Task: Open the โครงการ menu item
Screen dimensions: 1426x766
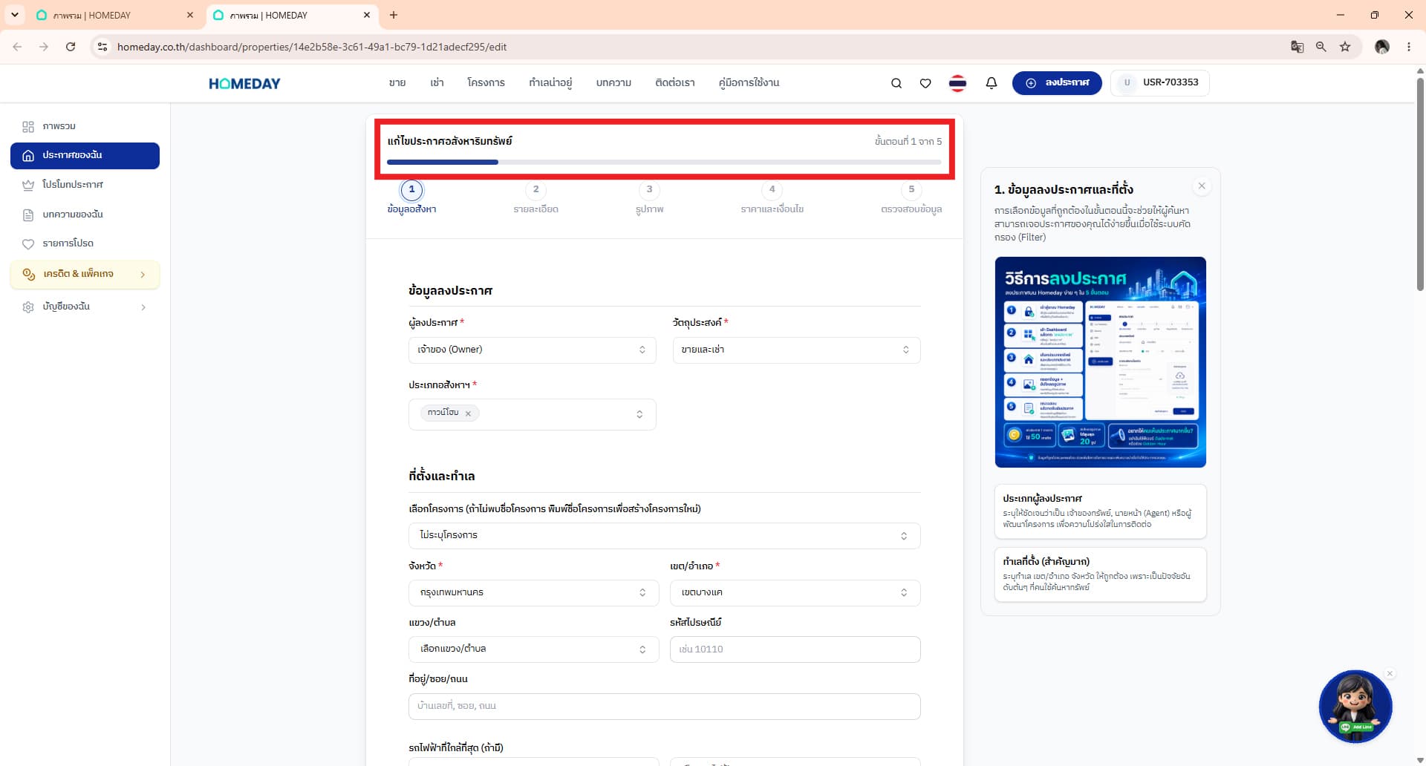Action: (x=486, y=82)
